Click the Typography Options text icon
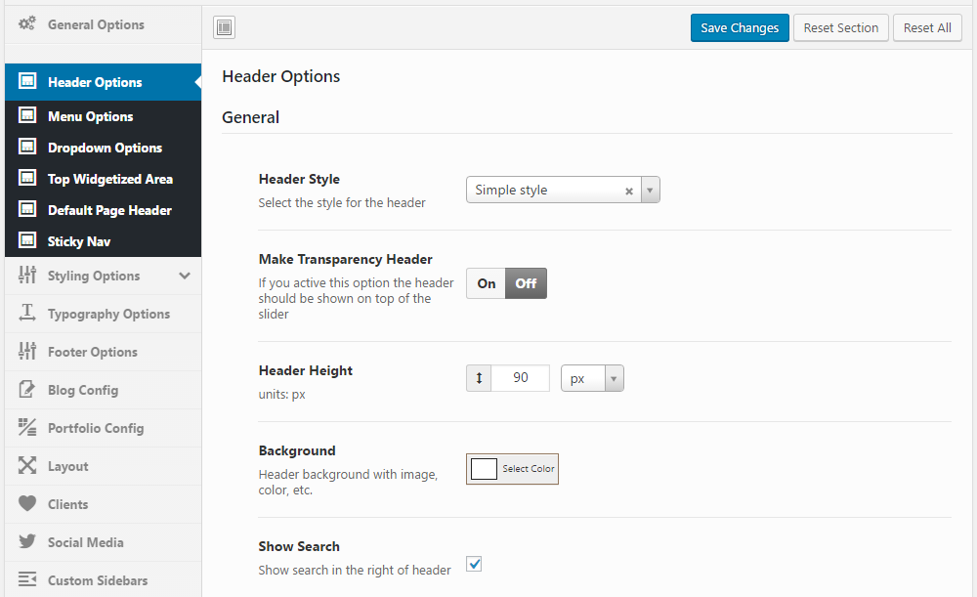This screenshot has width=977, height=597. click(27, 314)
